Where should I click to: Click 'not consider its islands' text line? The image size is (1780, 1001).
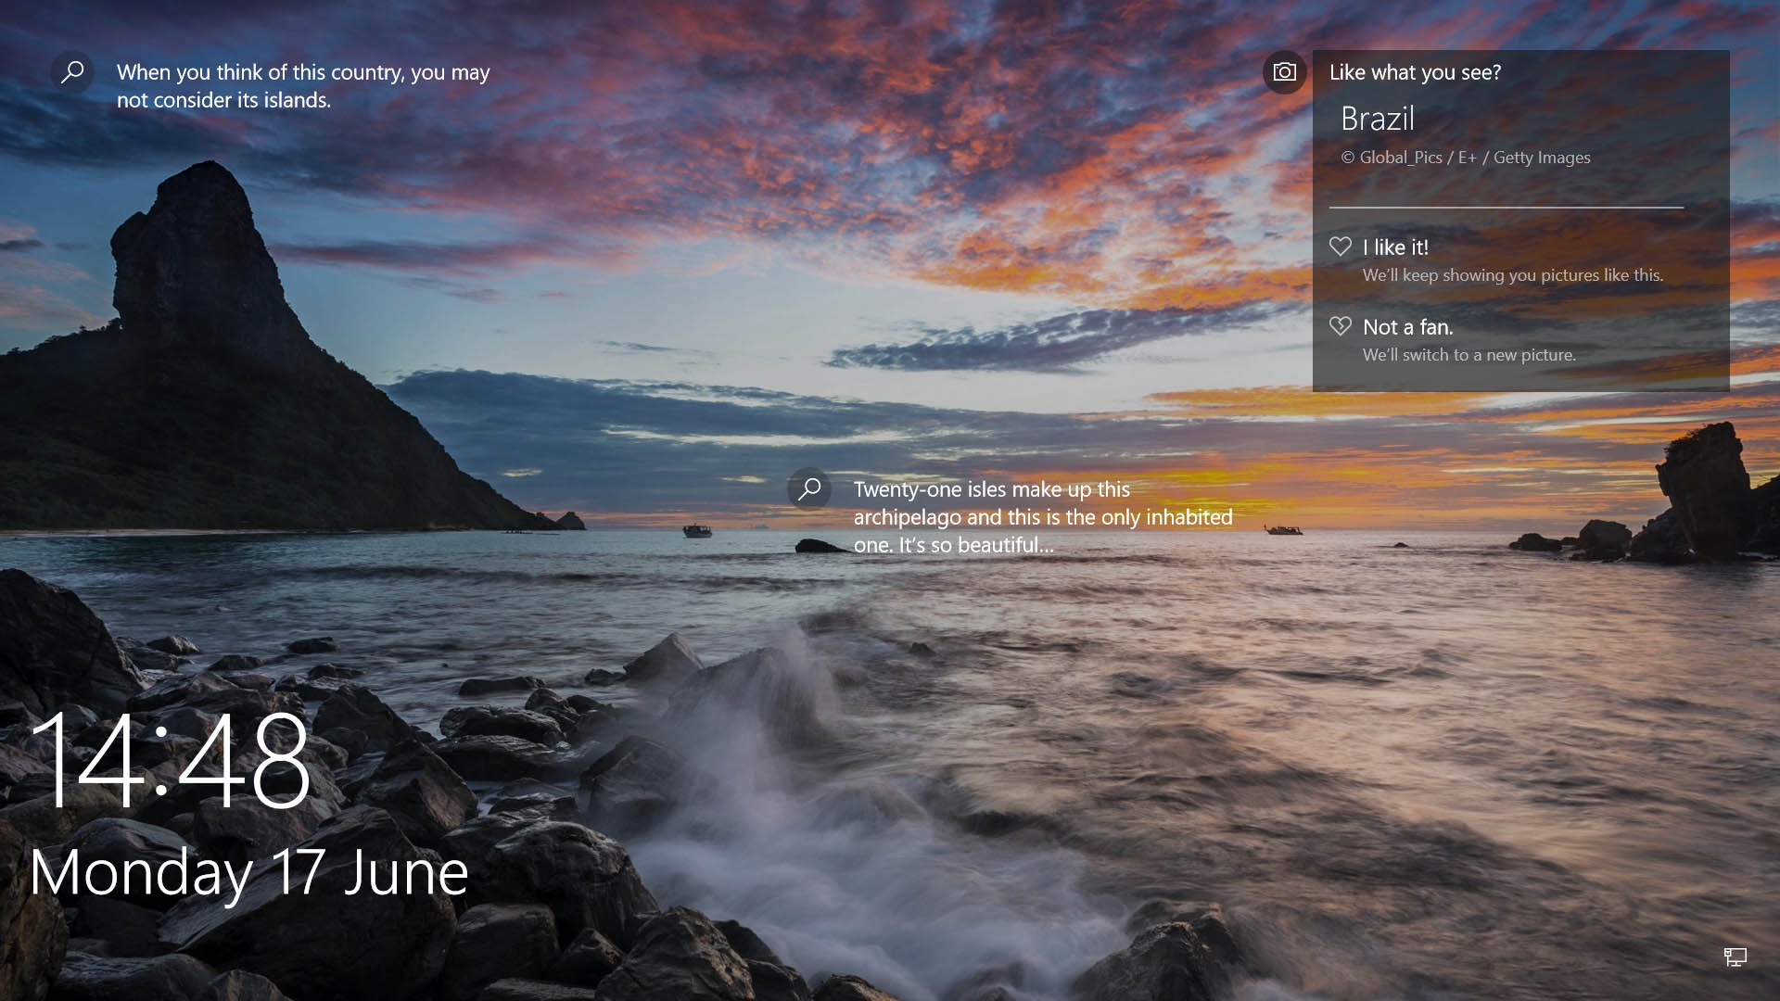223,100
